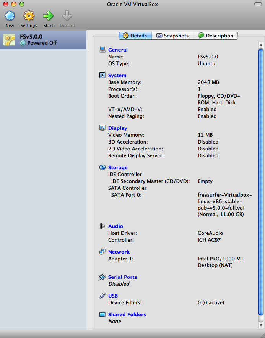The image size is (265, 338).
Task: Click the green zoom window button
Action: (21, 4)
